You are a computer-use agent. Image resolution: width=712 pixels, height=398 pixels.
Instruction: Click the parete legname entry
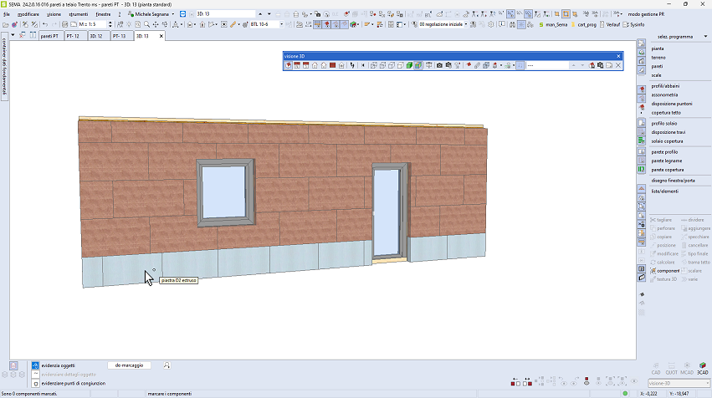point(667,161)
